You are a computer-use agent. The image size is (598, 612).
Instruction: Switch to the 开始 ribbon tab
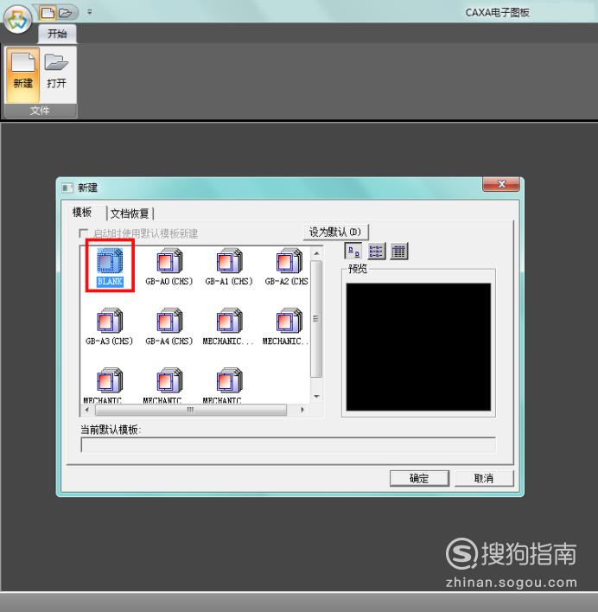(x=57, y=34)
